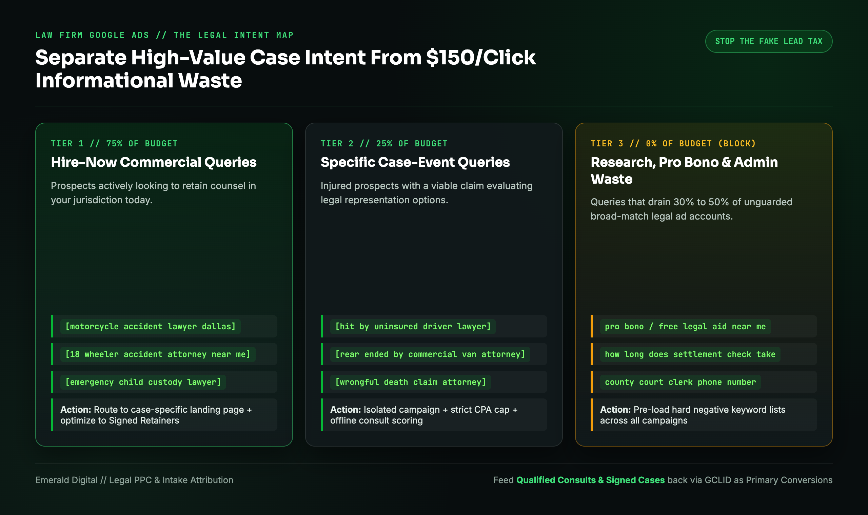Click the description "Injured prospects with a viable claim"

click(427, 193)
